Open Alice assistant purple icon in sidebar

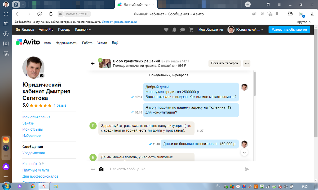(6, 167)
